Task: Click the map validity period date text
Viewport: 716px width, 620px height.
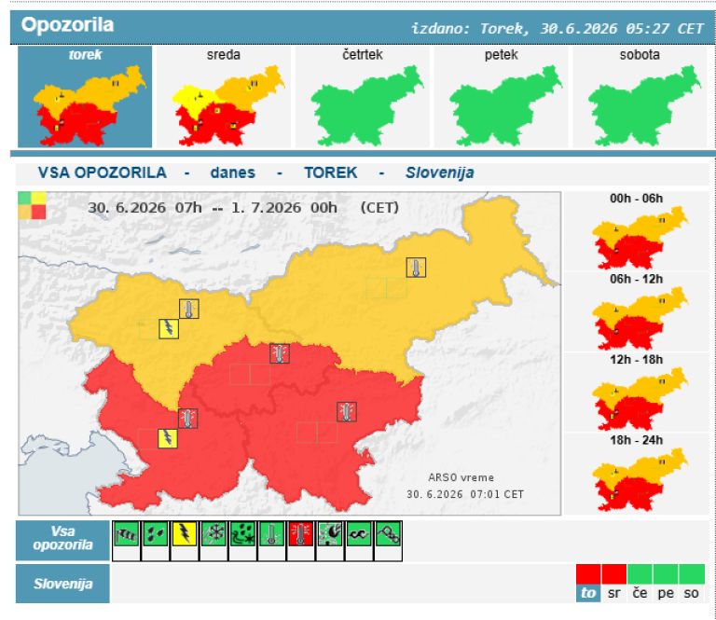Action: tap(243, 208)
